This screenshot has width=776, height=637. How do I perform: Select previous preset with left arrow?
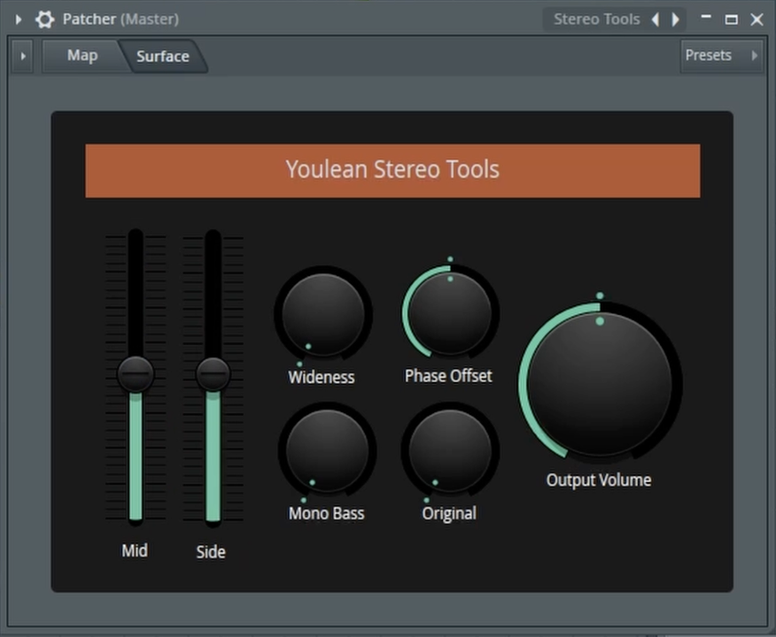pyautogui.click(x=656, y=19)
